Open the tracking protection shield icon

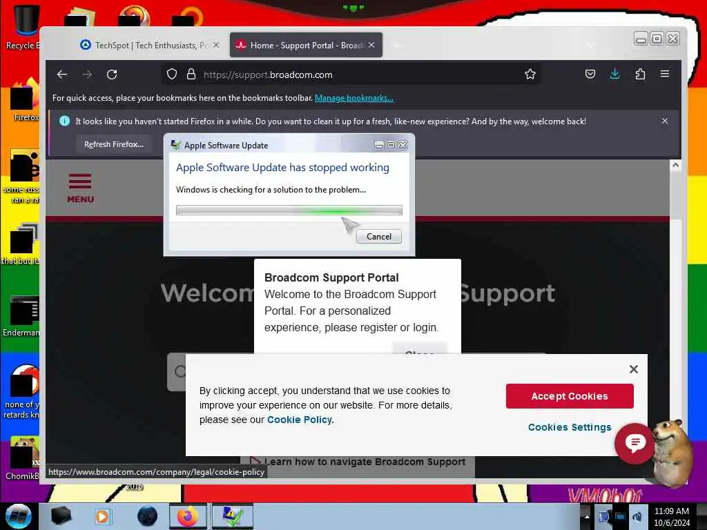172,75
